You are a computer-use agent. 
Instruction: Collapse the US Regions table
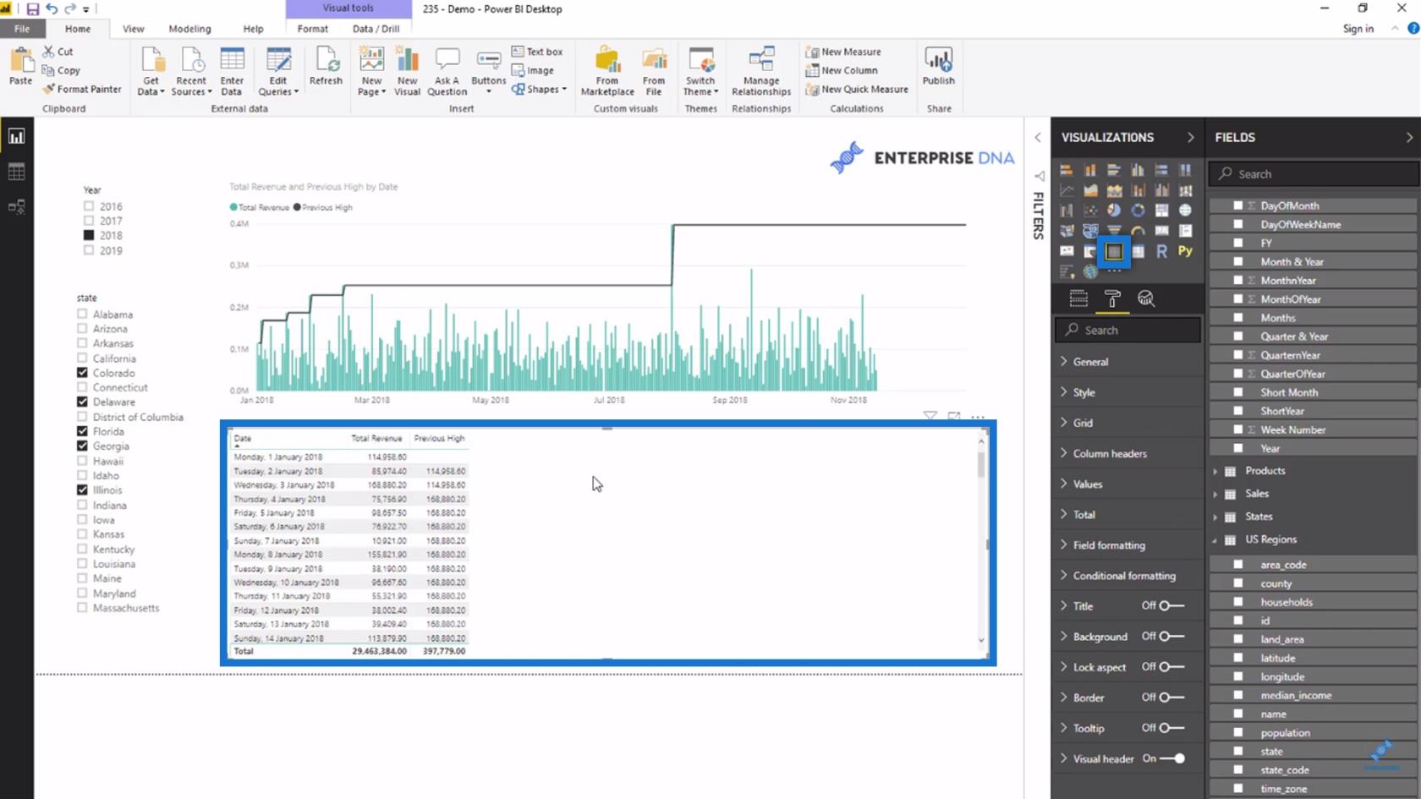(x=1215, y=539)
